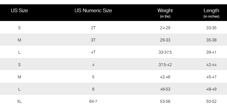The width and height of the screenshot is (227, 107).
Task: Click the US Numeric Size column header
Action: pyautogui.click(x=93, y=11)
